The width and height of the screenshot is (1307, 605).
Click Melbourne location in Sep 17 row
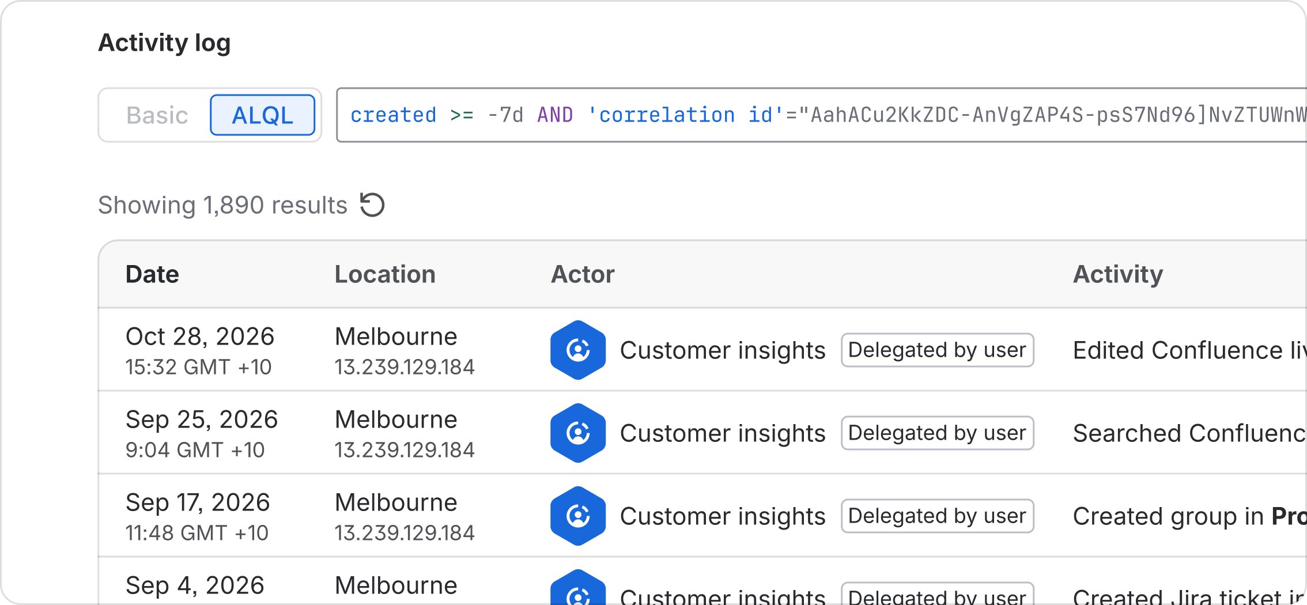point(396,502)
